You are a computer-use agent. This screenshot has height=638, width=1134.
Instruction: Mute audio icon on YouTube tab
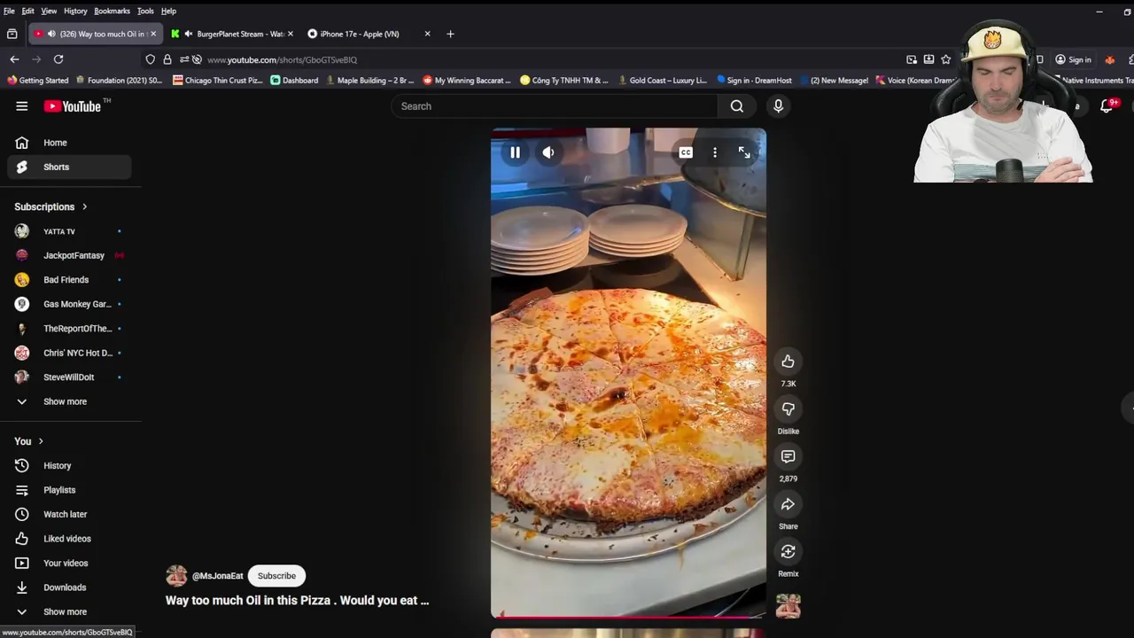pyautogui.click(x=50, y=34)
